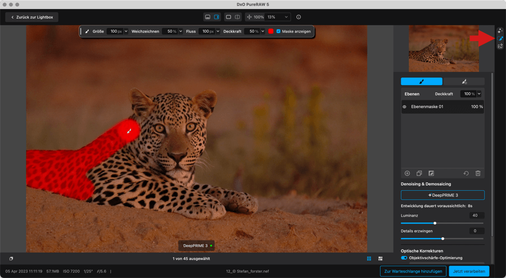The image size is (506, 278).
Task: Click the DeepPRIME 3 button
Action: pyautogui.click(x=442, y=195)
